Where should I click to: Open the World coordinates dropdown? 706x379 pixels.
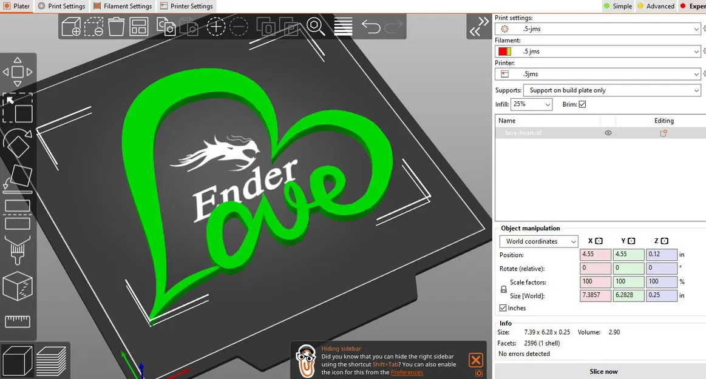point(538,241)
